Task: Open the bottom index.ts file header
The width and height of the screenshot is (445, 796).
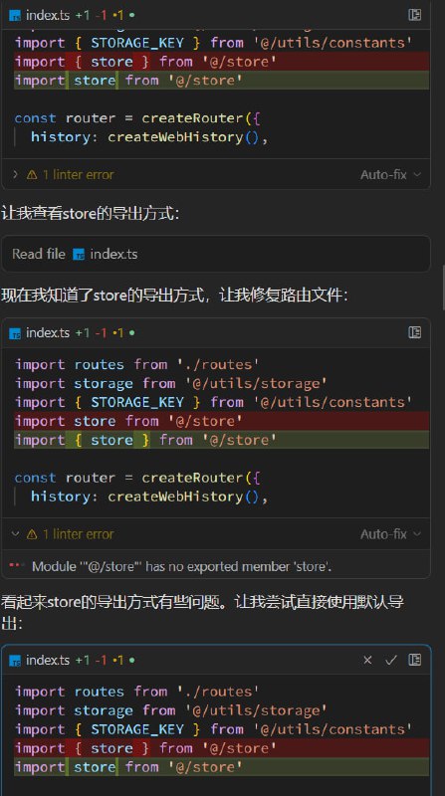Action: pos(48,660)
